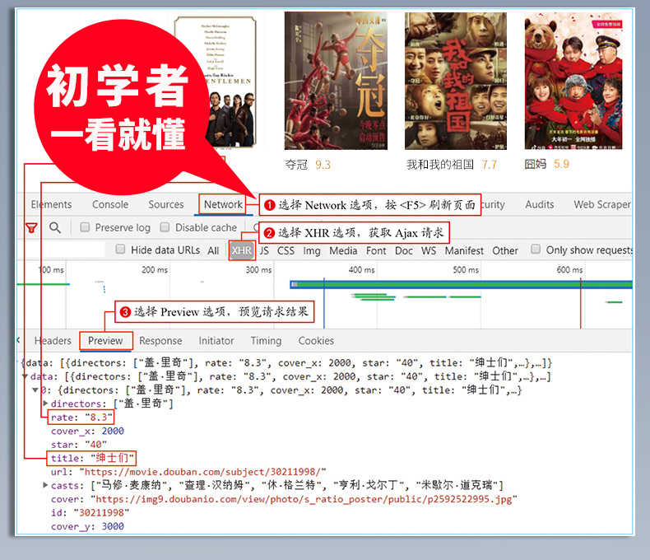Open the 夺冠 movie title link
The width and height of the screenshot is (650, 560).
pyautogui.click(x=296, y=165)
